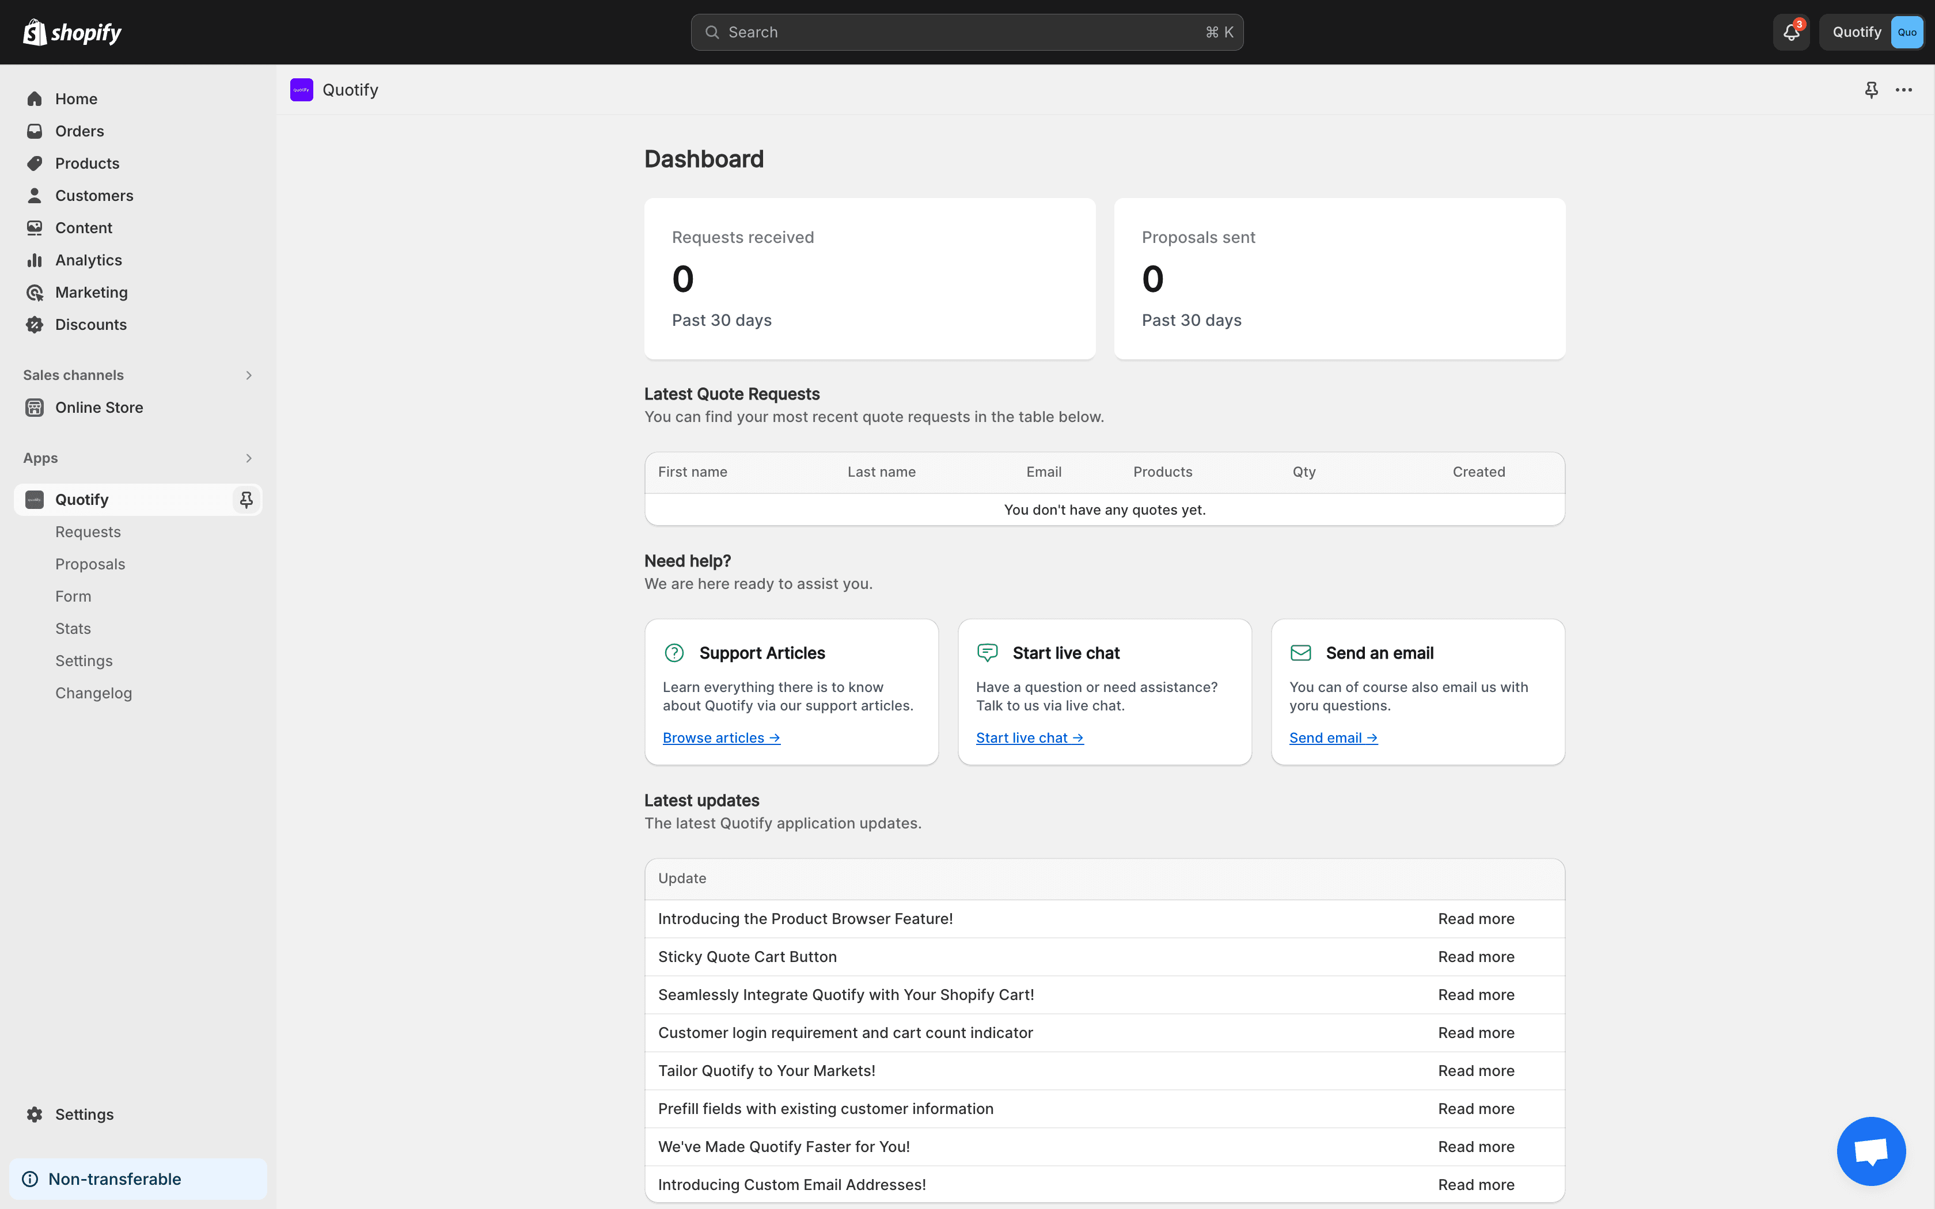The height and width of the screenshot is (1209, 1935).
Task: Click the purple Quotify logo in header
Action: 301,90
